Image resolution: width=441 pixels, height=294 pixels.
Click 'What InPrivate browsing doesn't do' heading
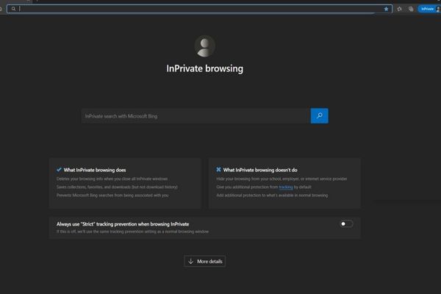point(260,170)
